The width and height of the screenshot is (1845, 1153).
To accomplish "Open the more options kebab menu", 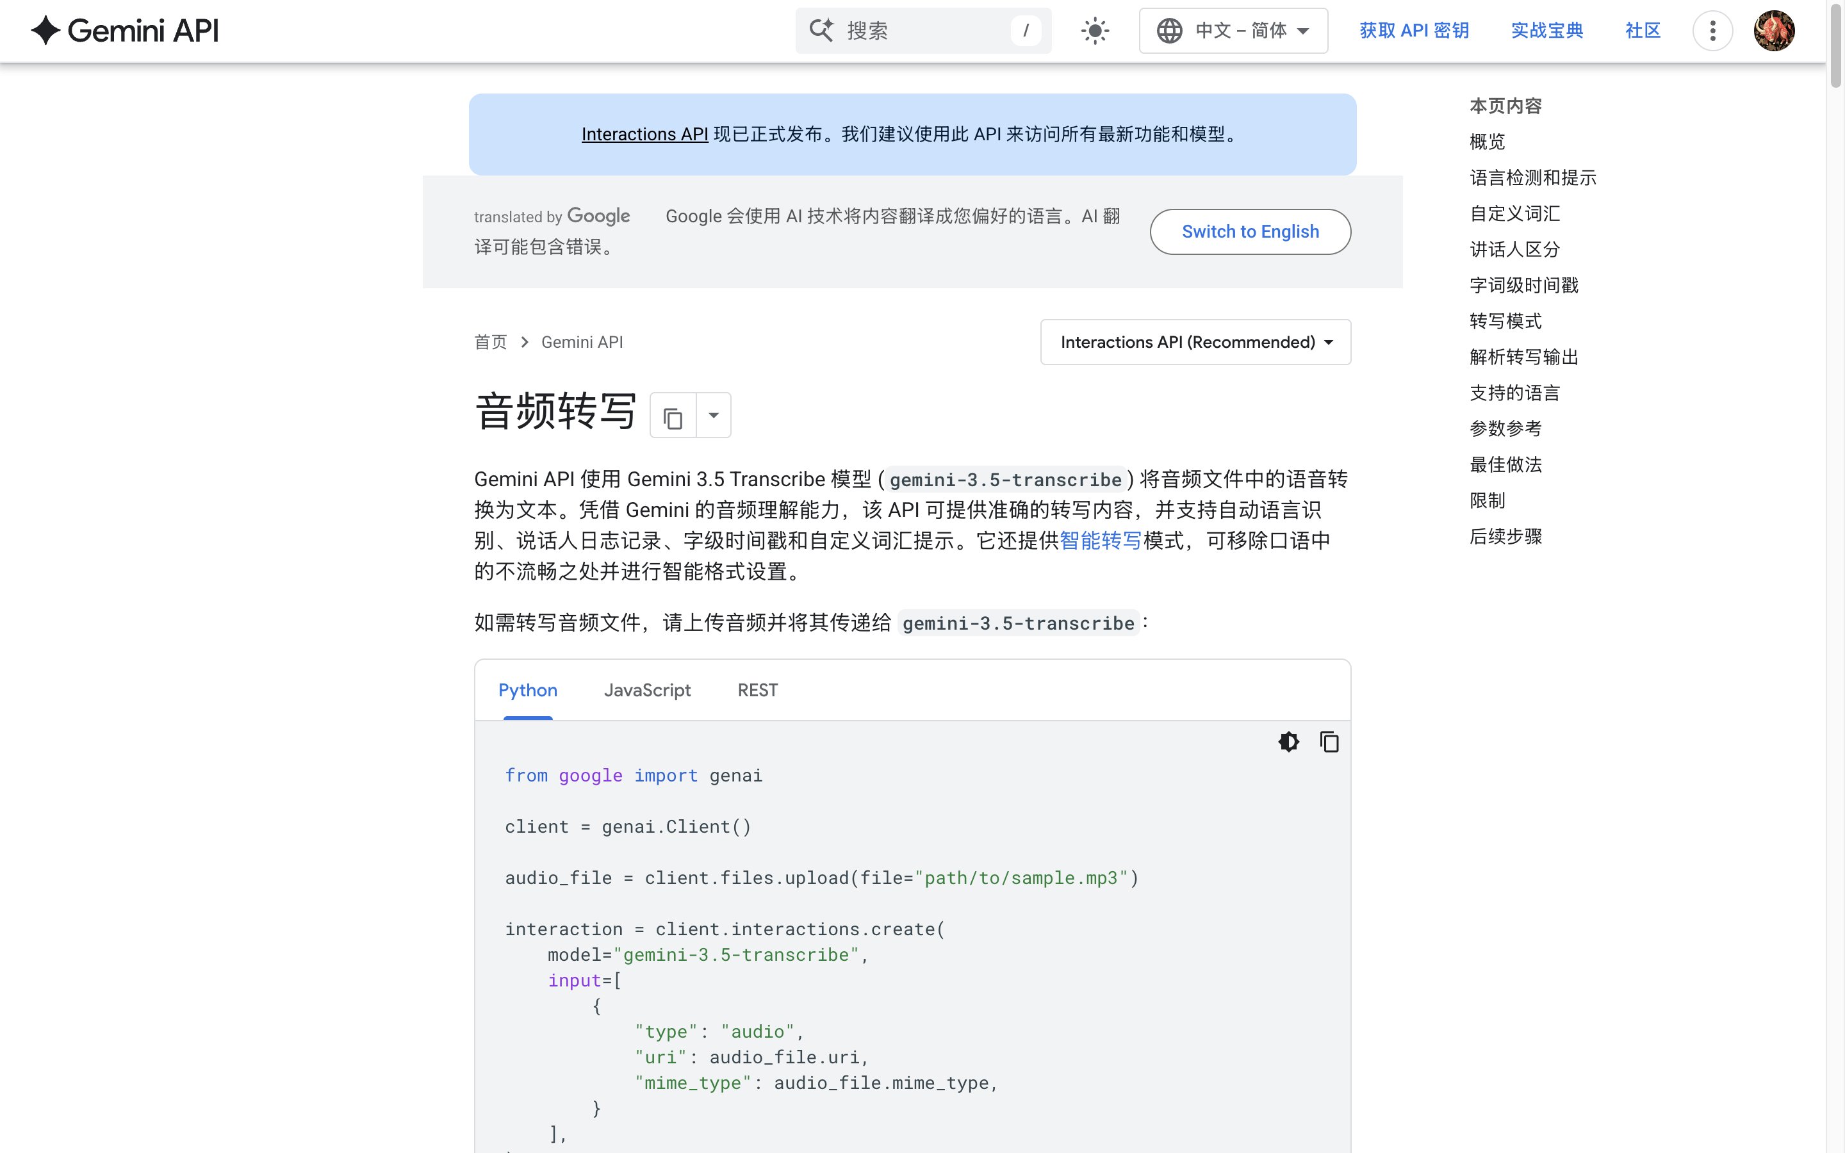I will tap(1712, 31).
